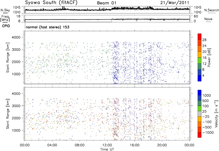
Task: Click the '08:00' time tick label
Action: pyautogui.click(x=80, y=145)
